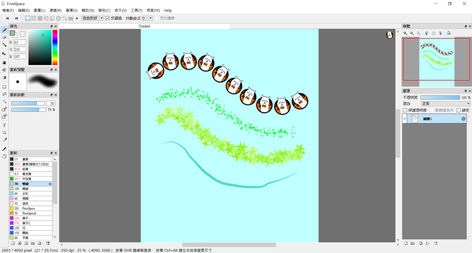This screenshot has width=472, height=253.
Task: Open the Help menu
Action: [168, 11]
